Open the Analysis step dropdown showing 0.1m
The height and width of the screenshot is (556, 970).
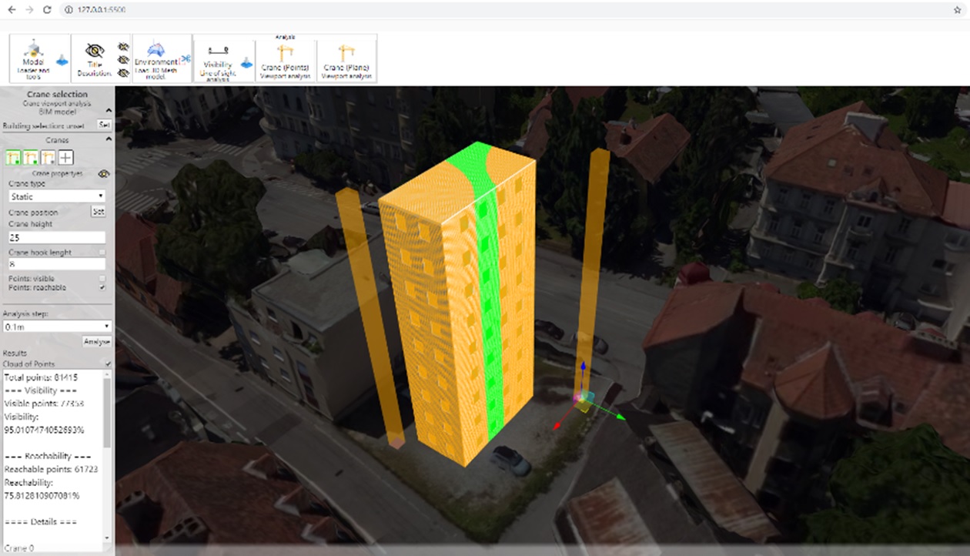click(x=57, y=327)
